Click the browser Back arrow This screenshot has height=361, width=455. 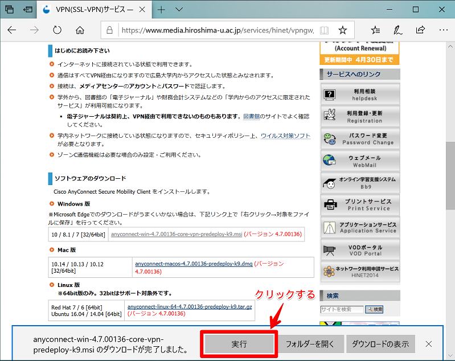tap(11, 30)
